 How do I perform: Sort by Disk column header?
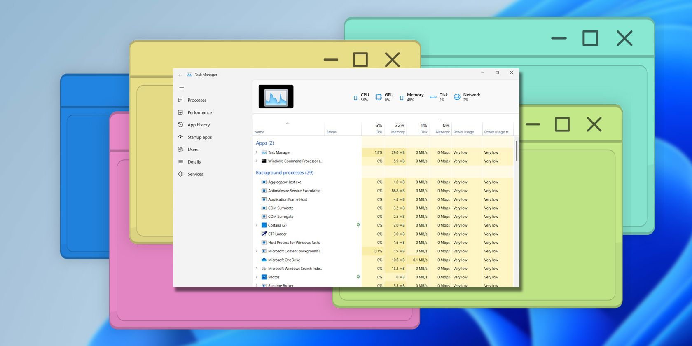click(x=418, y=129)
